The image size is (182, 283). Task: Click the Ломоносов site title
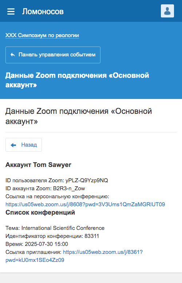coord(43,12)
